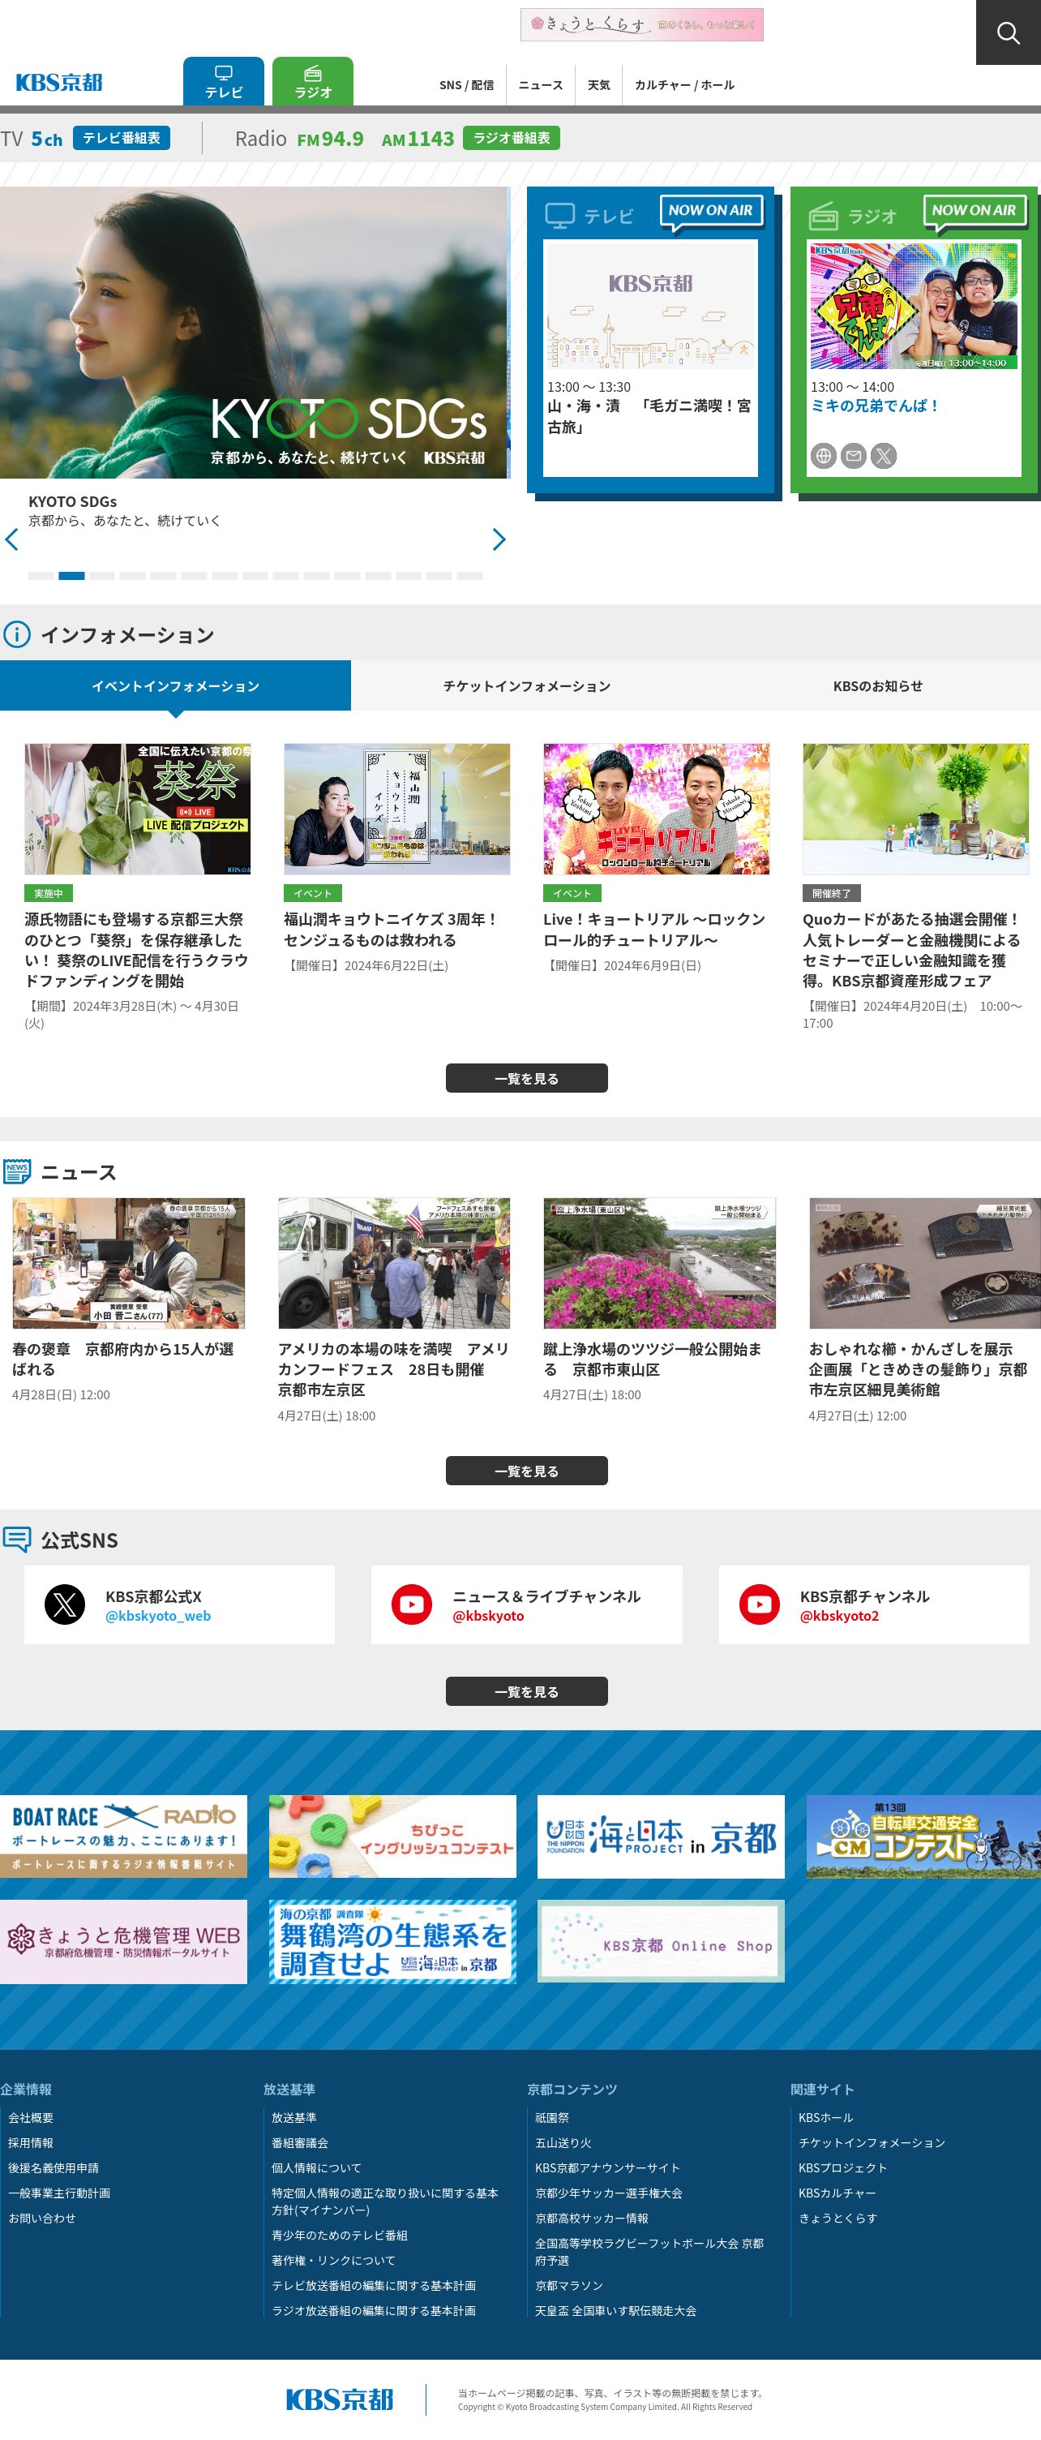Open the ラジオ tab with radio icon
This screenshot has height=2440, width=1041.
(312, 81)
